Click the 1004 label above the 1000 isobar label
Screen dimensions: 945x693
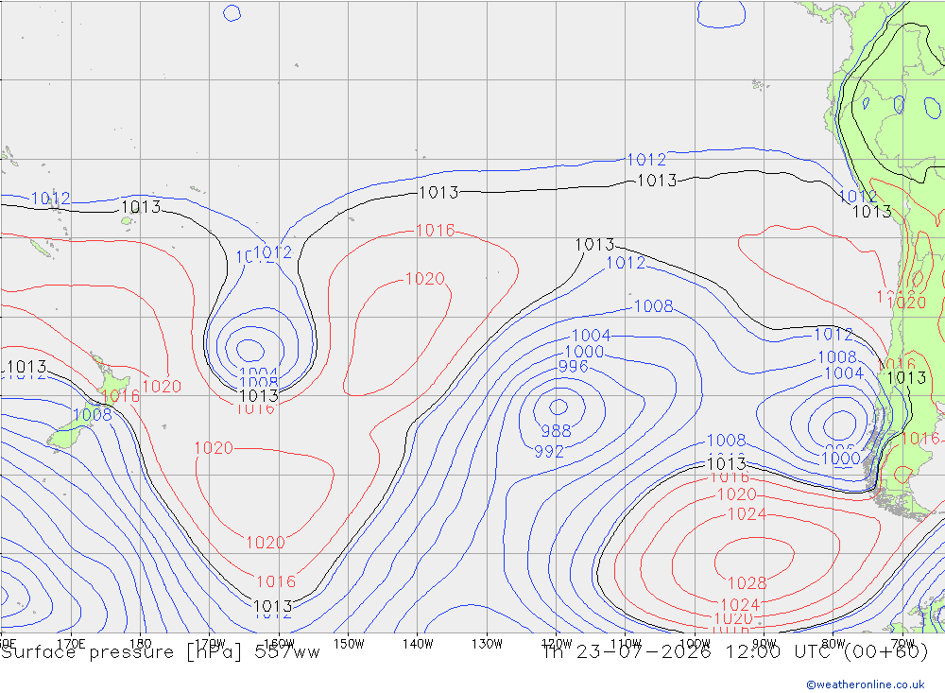tap(592, 336)
